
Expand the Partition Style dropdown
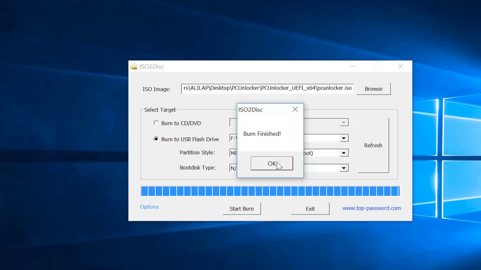[x=343, y=153]
